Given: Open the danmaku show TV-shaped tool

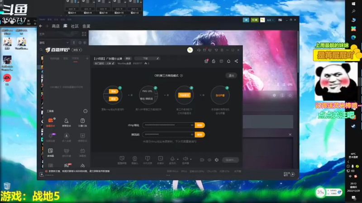Looking at the screenshot, I should point(82,152).
